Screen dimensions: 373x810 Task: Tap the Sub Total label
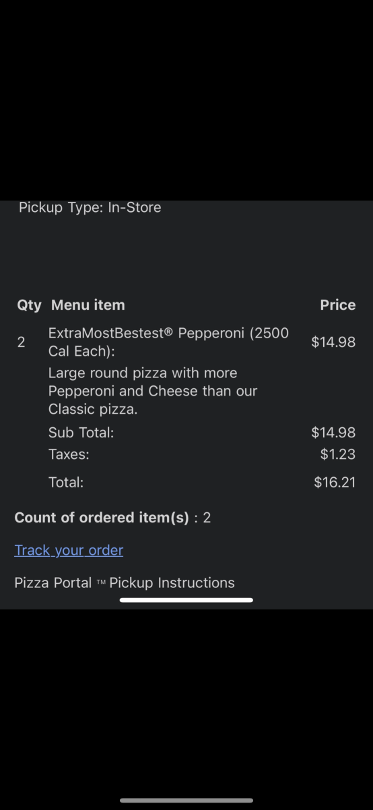[81, 432]
